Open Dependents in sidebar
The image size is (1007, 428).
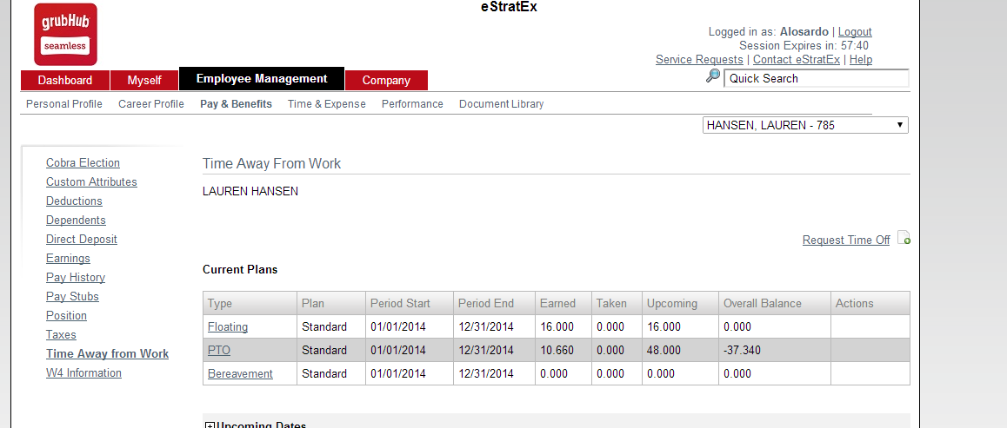tap(76, 220)
